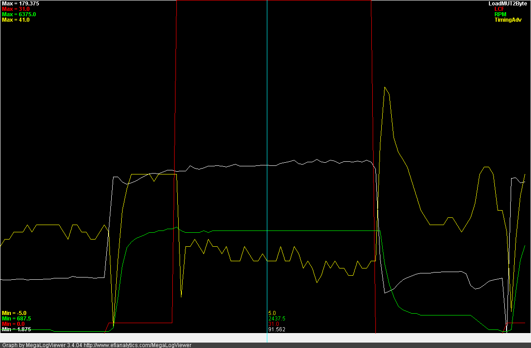
Task: Click the white Min = 1.875 label
Action: [16, 329]
